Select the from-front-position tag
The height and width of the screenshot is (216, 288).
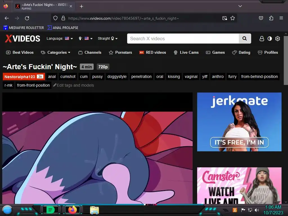click(x=33, y=85)
